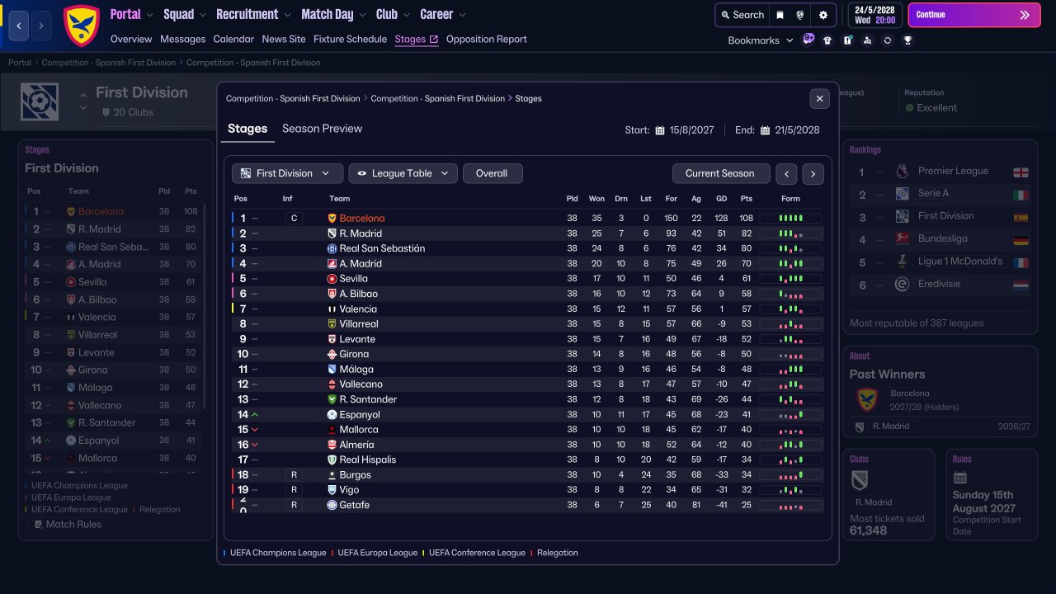Go back with the left navigation arrow
Viewport: 1056px width, 594px height.
click(x=21, y=26)
